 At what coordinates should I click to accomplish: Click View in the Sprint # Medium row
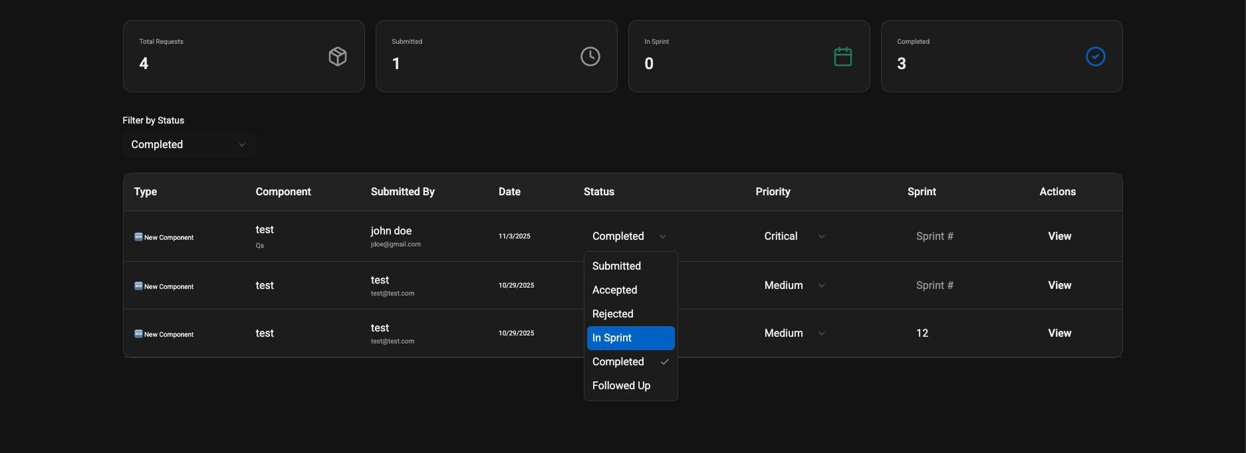1059,286
